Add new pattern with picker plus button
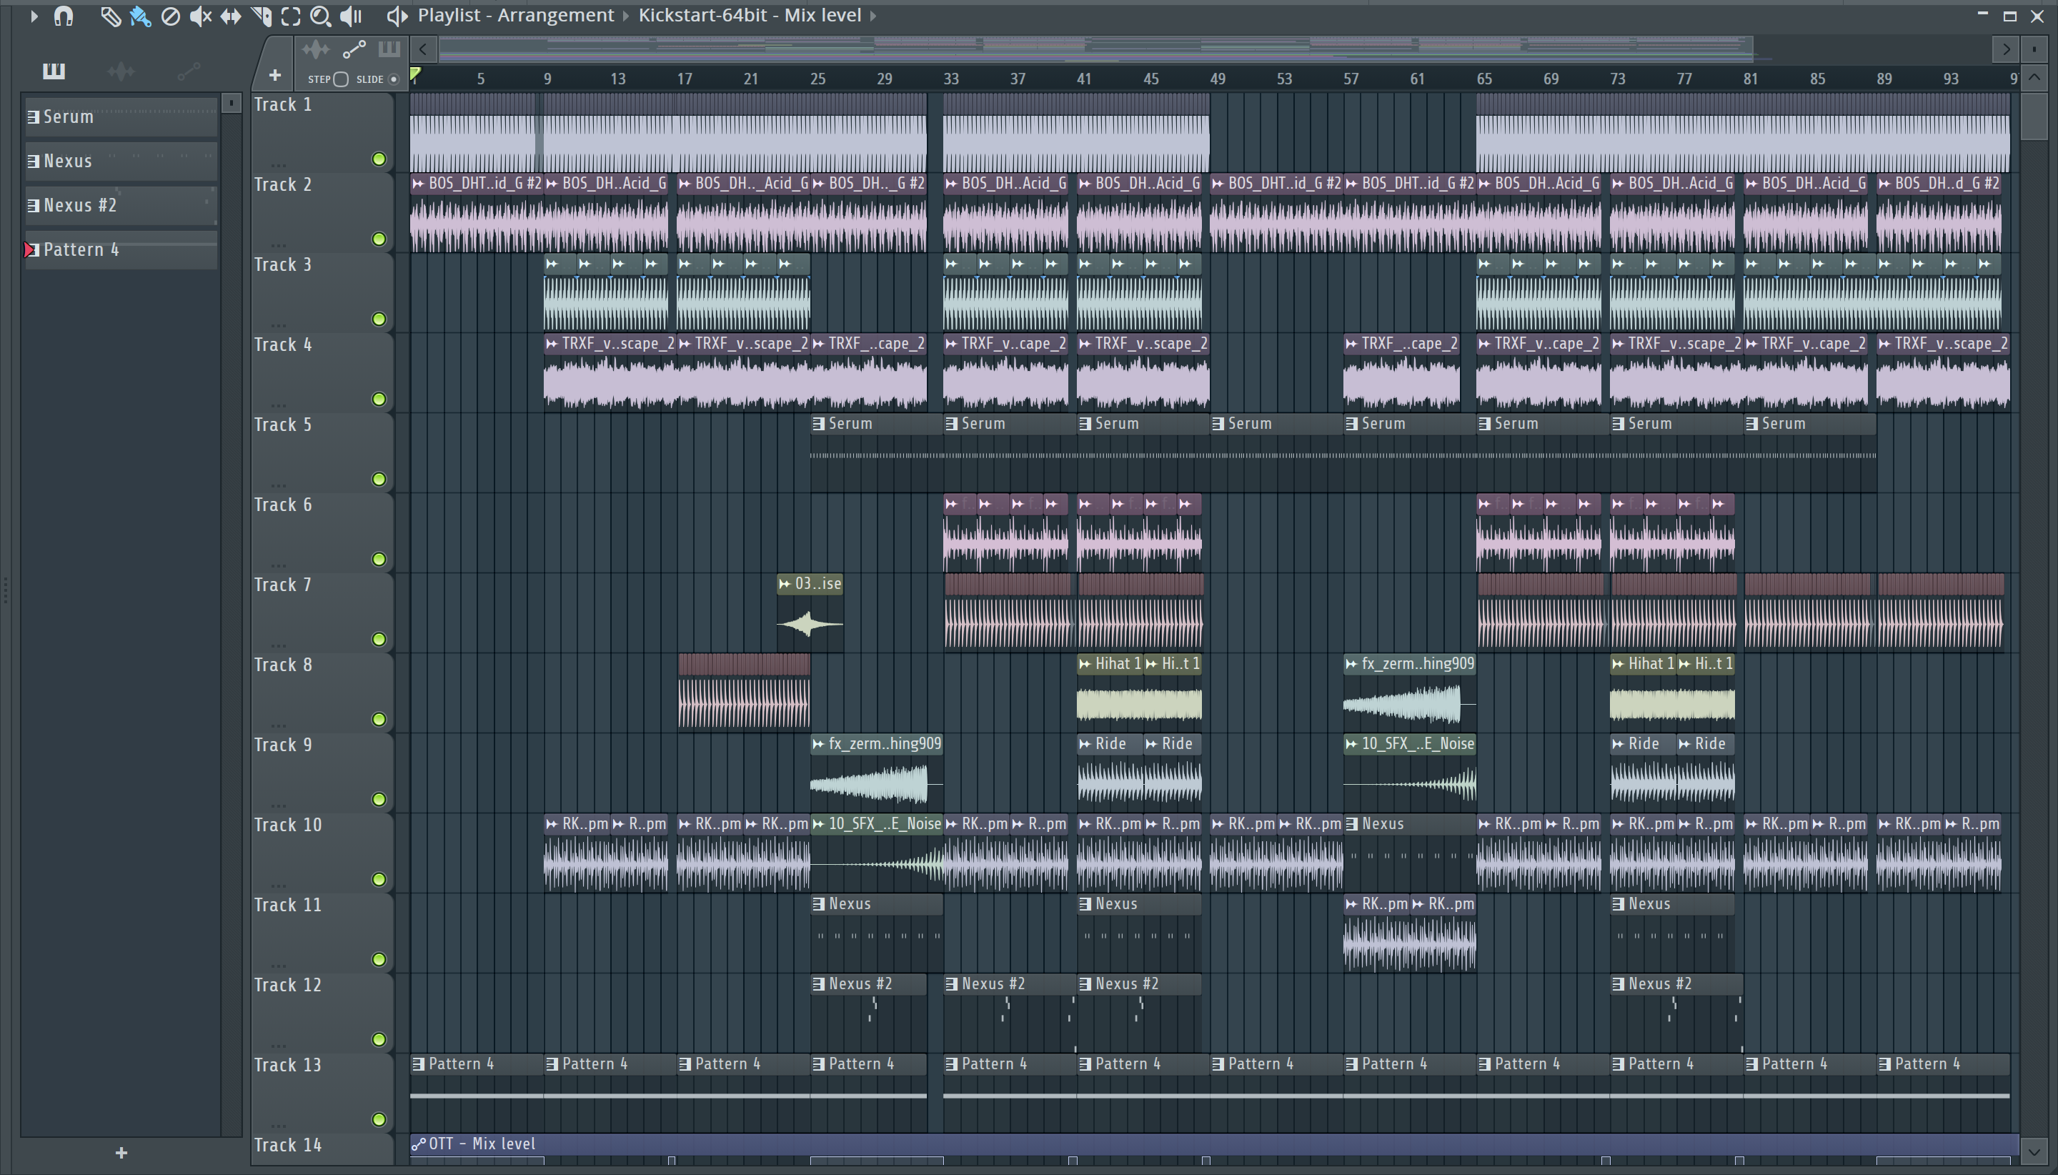This screenshot has width=2058, height=1175. (x=121, y=1154)
